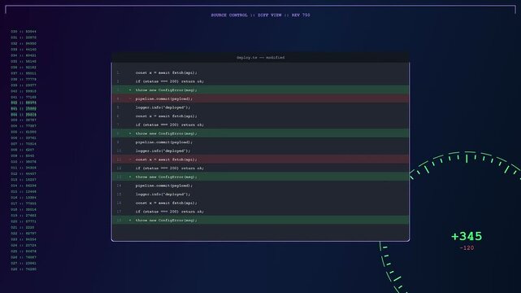The width and height of the screenshot is (521, 293).
Task: Click the +345 additions counter
Action: (467, 237)
